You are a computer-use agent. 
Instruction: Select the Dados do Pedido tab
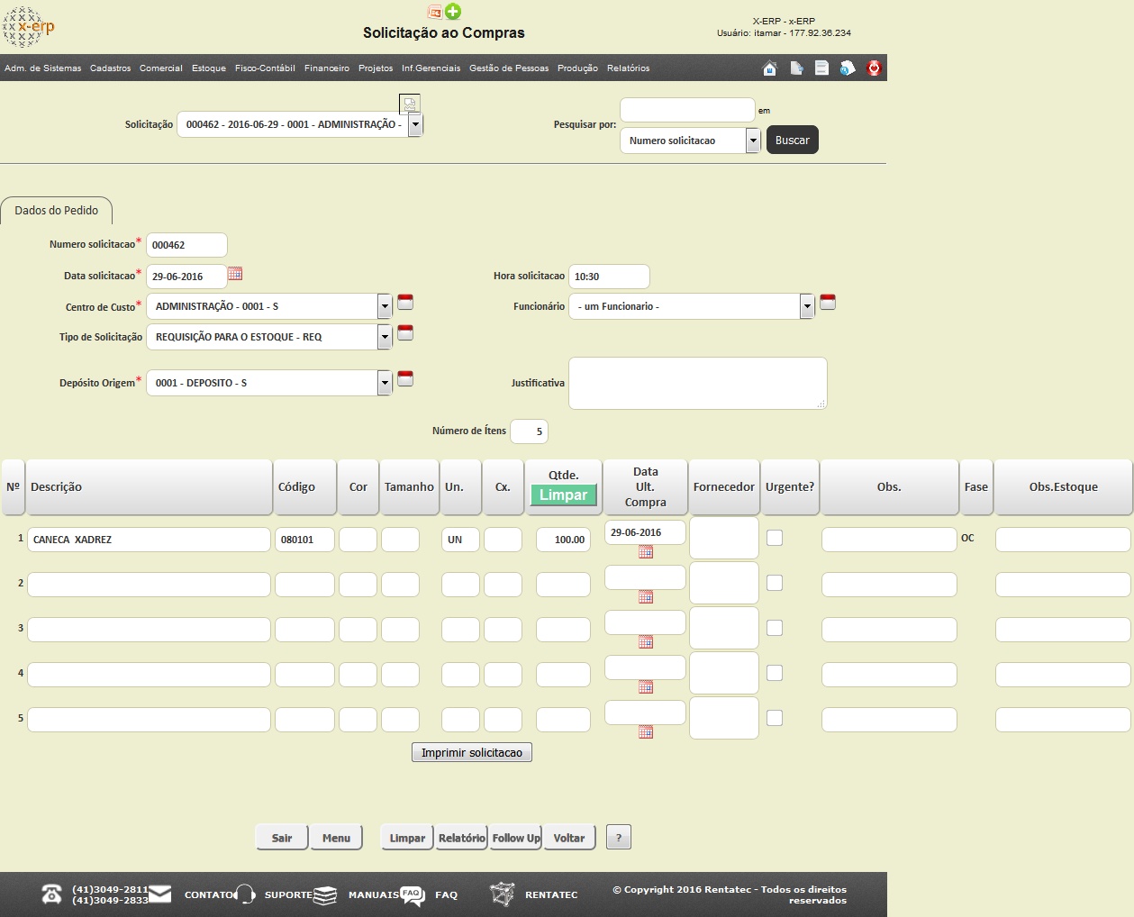57,211
